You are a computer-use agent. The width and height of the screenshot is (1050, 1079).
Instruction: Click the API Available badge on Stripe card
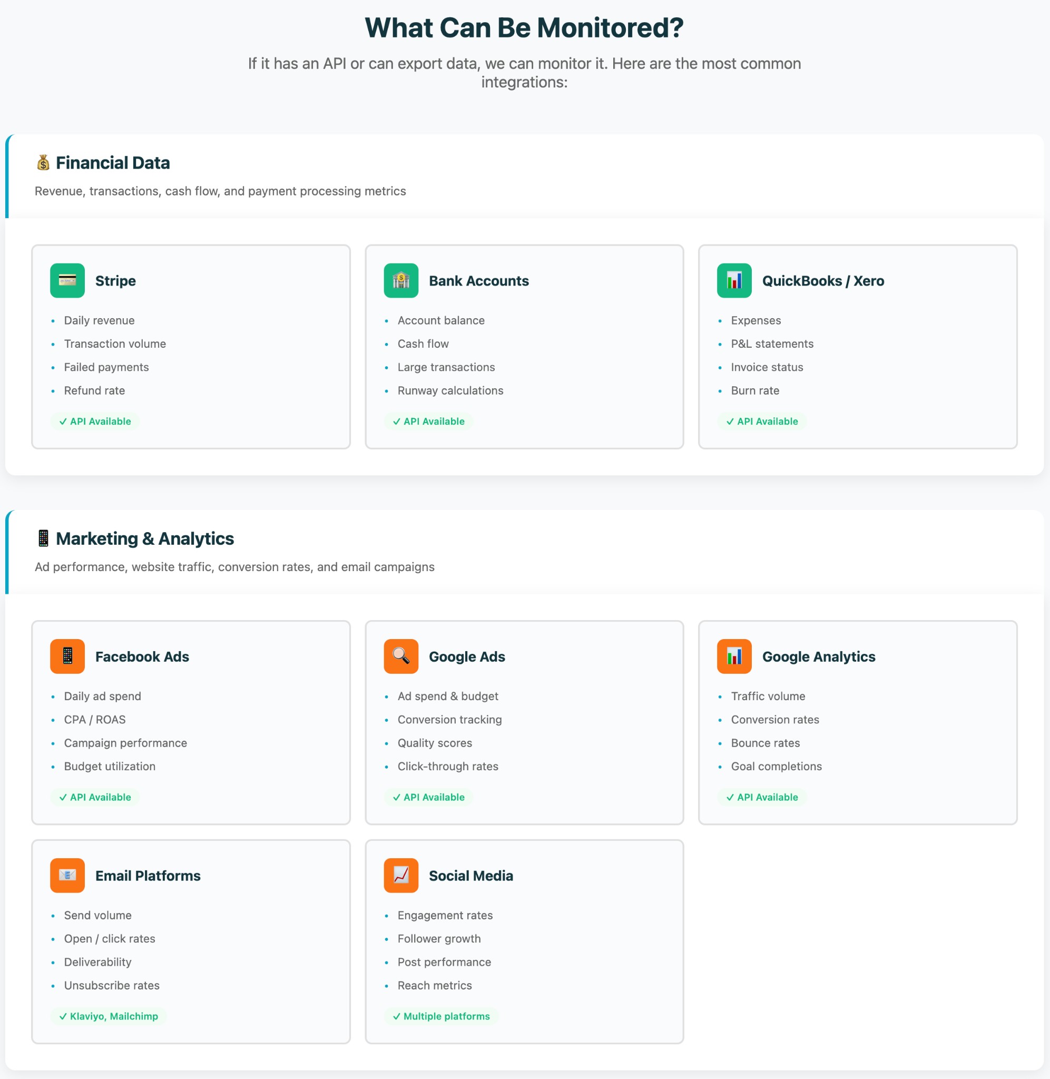coord(95,420)
